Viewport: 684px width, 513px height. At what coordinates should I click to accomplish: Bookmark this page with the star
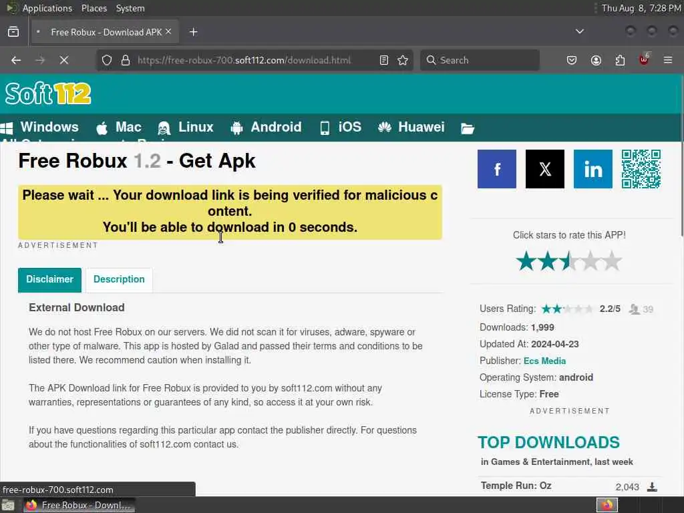(403, 60)
